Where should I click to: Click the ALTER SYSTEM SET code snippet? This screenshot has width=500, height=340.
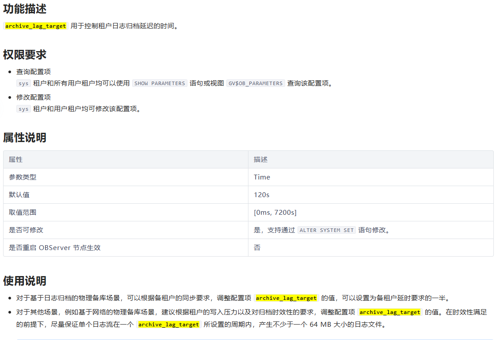click(x=327, y=230)
